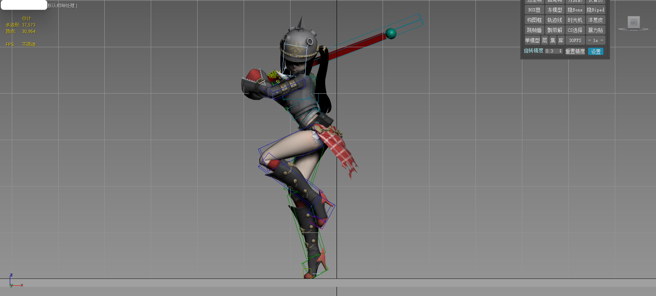Click 重置精度 to reset precision
Image resolution: width=656 pixels, height=296 pixels.
point(575,51)
